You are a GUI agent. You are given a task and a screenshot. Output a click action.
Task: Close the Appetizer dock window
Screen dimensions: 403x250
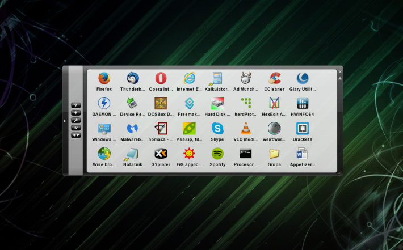click(x=340, y=71)
